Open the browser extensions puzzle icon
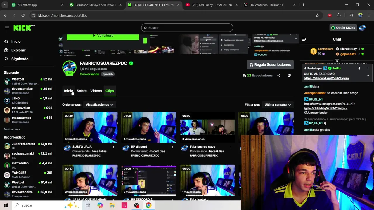This screenshot has height=210, width=374. tap(339, 15)
